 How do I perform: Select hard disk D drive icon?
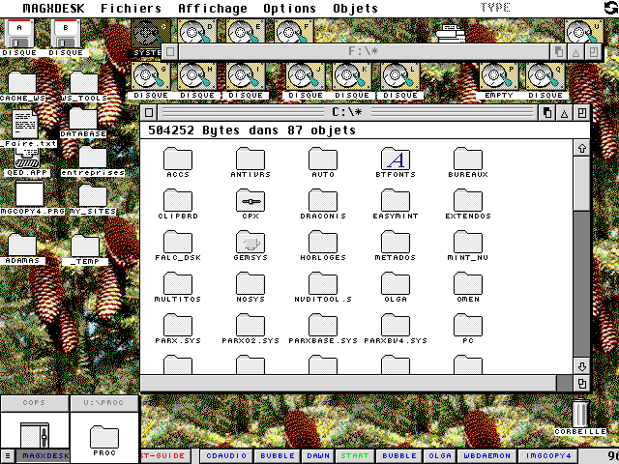(197, 32)
